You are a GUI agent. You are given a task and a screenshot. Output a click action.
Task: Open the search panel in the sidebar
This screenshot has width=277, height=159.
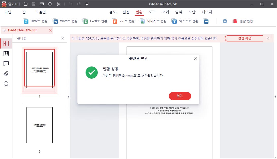tap(6, 84)
